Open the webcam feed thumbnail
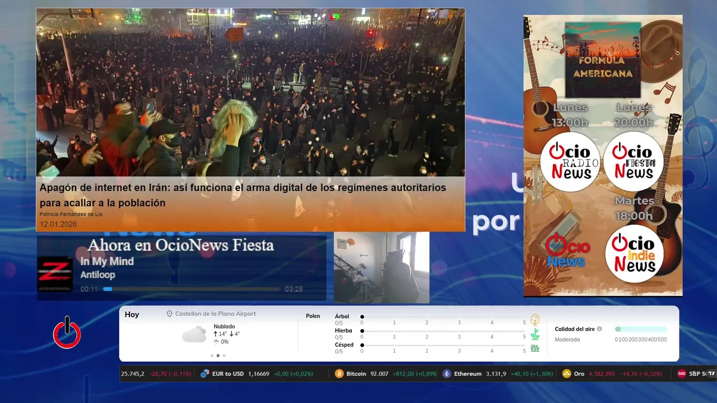Image resolution: width=717 pixels, height=403 pixels. pyautogui.click(x=381, y=268)
